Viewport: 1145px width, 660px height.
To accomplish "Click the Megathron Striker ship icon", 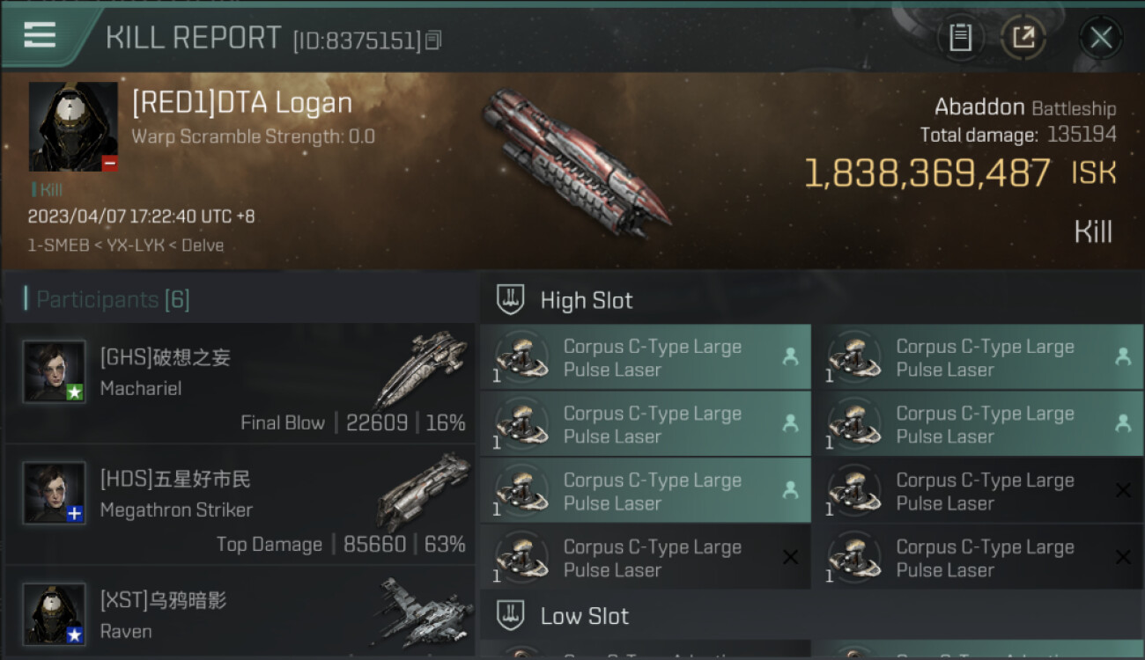I will (425, 491).
